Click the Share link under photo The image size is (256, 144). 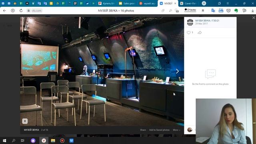pyautogui.click(x=143, y=130)
